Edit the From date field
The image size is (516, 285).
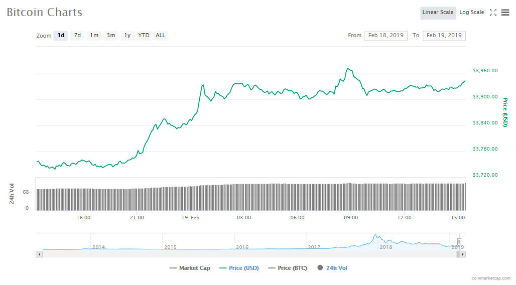point(385,36)
